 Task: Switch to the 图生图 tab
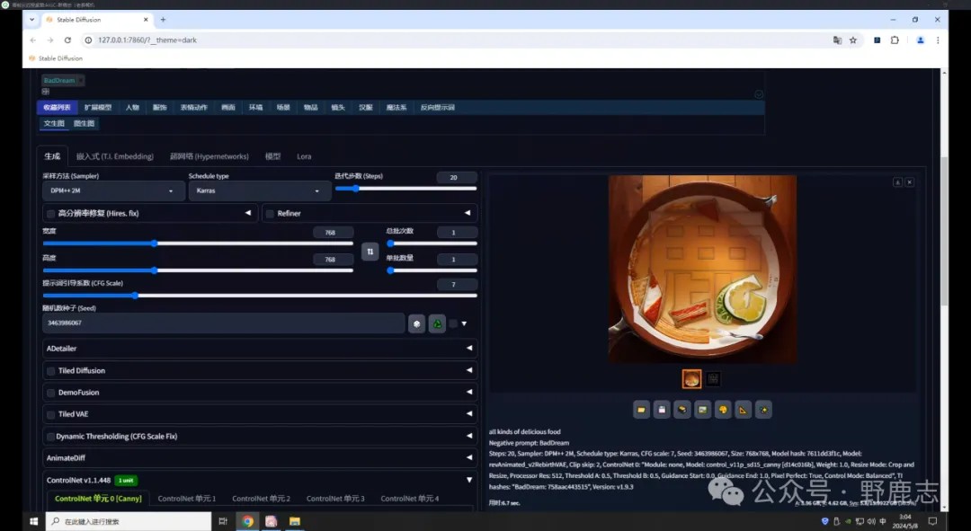(x=85, y=124)
